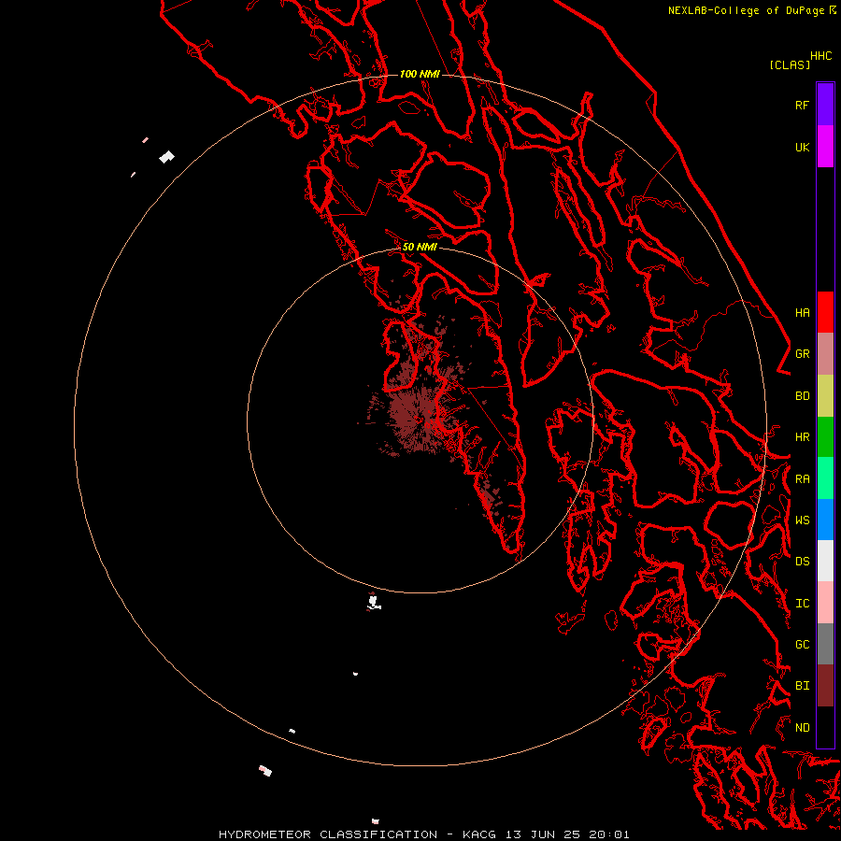
Task: Click the UK magenta legend swatch
Action: pos(825,147)
